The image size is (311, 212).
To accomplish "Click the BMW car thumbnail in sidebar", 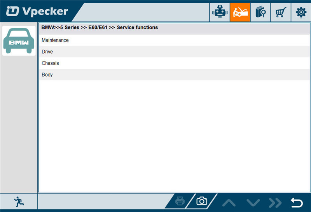I will pyautogui.click(x=19, y=41).
